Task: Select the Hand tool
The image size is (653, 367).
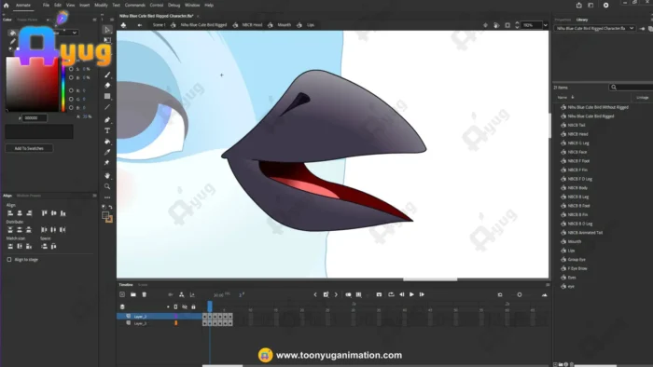Action: [x=107, y=176]
